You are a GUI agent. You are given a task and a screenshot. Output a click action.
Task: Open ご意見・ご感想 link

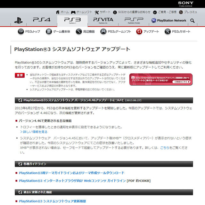167,12
